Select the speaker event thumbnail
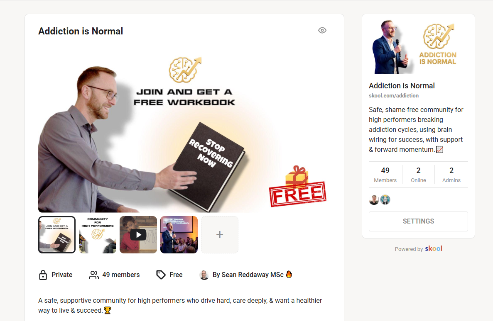This screenshot has height=321, width=493. (179, 235)
